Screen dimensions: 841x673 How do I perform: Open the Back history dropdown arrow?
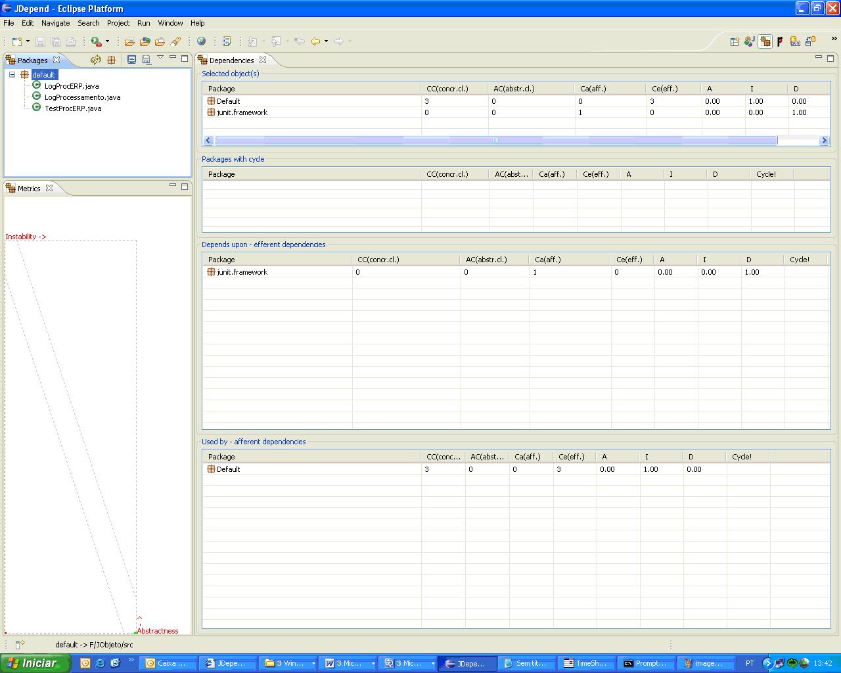(x=326, y=41)
